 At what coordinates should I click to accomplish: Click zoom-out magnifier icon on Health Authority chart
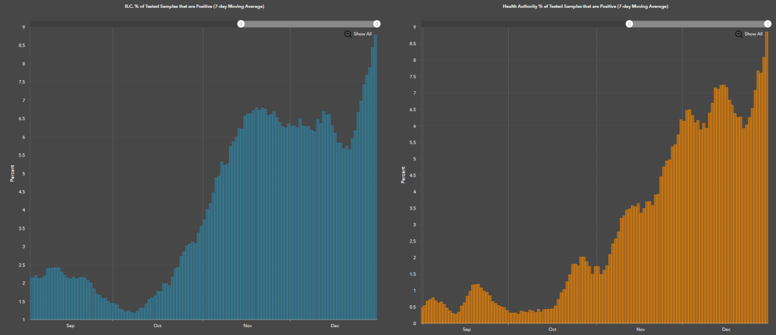[x=738, y=34]
